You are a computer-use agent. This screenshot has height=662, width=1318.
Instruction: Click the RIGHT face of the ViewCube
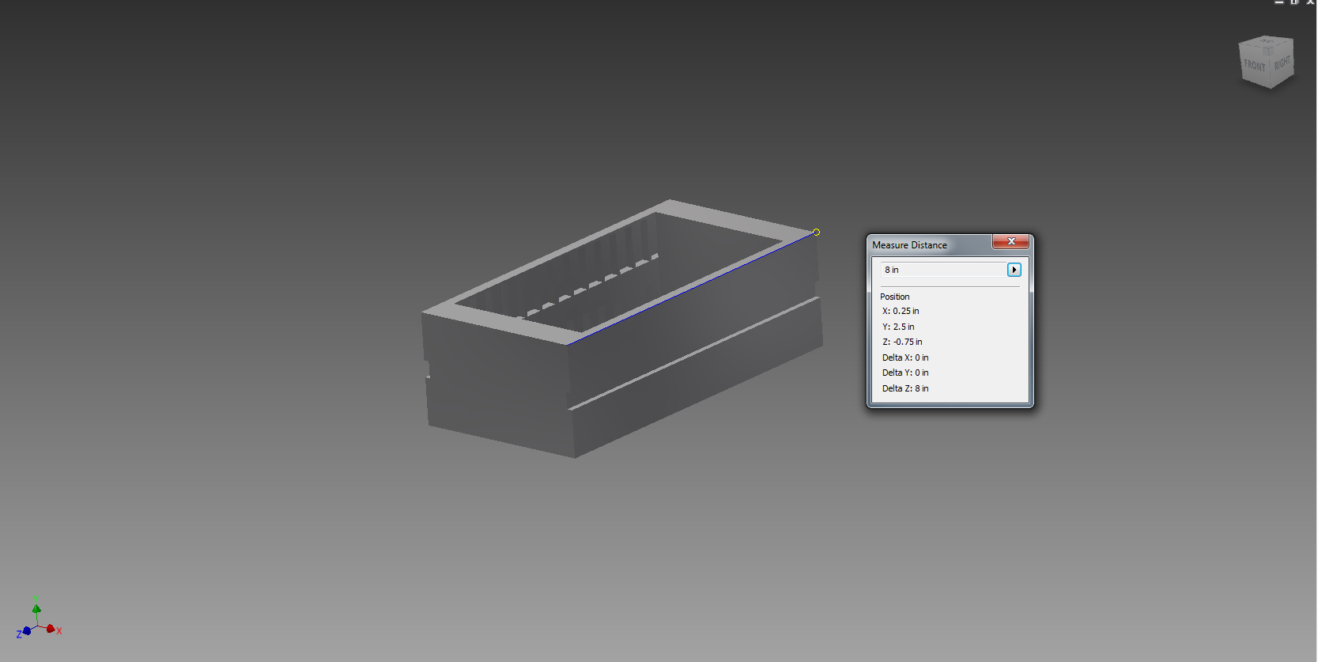pyautogui.click(x=1282, y=62)
